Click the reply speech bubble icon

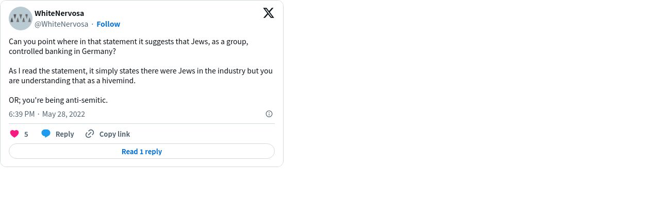pos(46,134)
